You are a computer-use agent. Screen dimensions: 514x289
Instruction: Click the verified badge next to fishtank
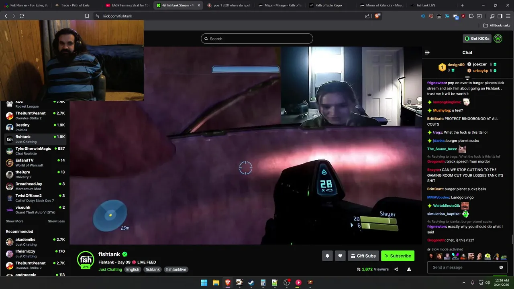coord(125,254)
